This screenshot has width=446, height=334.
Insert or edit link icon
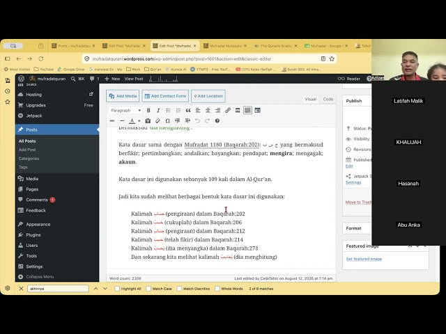click(228, 110)
